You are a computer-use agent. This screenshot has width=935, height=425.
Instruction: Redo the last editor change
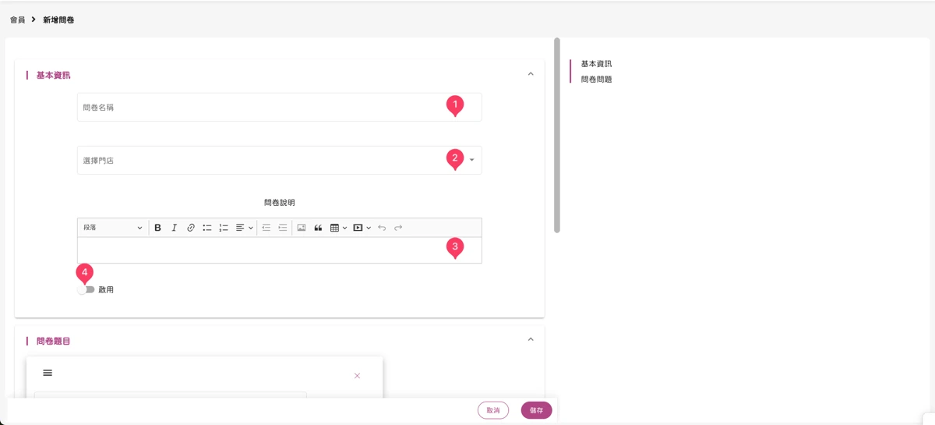click(398, 228)
